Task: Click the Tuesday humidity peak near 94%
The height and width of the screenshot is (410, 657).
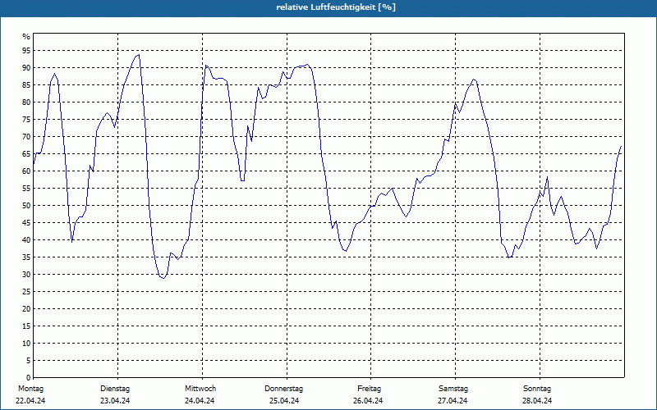Action: coord(139,54)
